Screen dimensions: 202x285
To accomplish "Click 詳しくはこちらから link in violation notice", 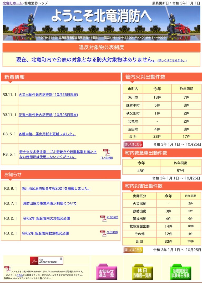I will pos(172,61).
